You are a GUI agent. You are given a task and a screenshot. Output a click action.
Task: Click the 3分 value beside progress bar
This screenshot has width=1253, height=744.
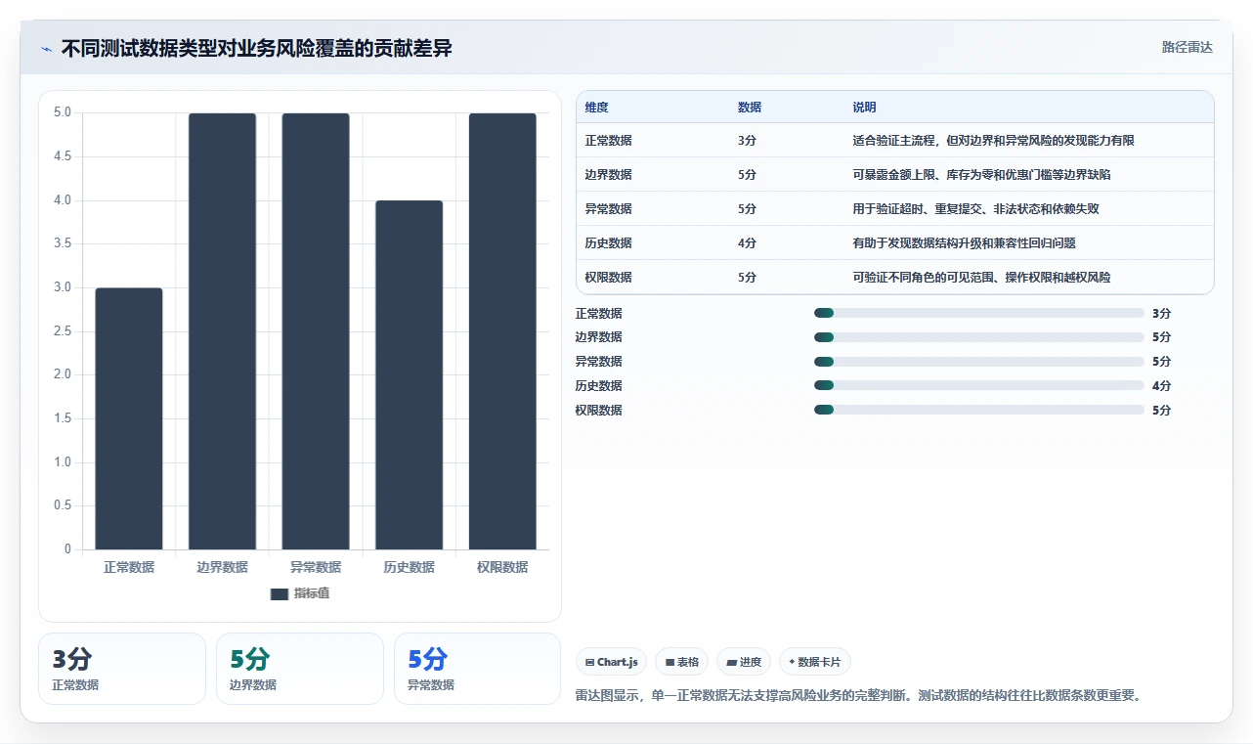coord(1161,314)
